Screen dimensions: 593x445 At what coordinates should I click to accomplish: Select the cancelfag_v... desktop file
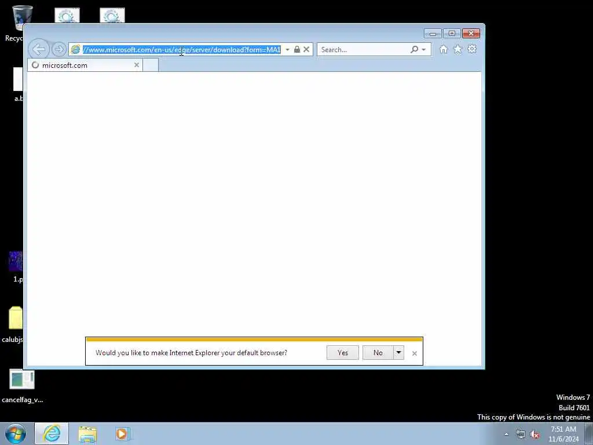coord(23,386)
